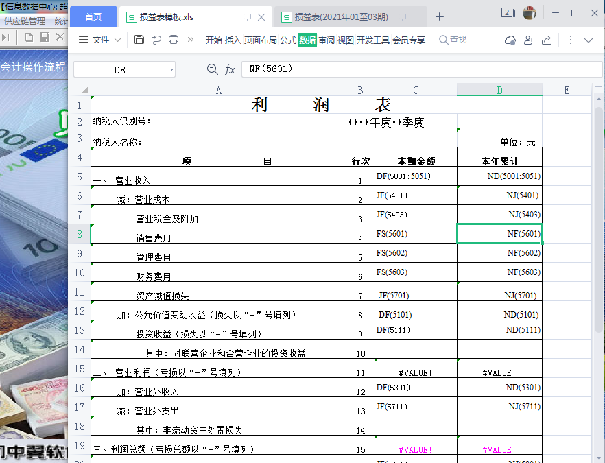Click display icon on 损益表模板.xls tab

pos(247,17)
